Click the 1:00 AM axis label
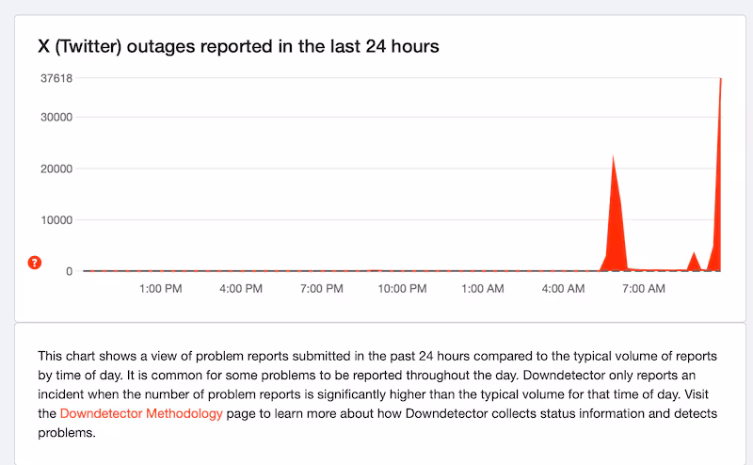 coord(483,289)
